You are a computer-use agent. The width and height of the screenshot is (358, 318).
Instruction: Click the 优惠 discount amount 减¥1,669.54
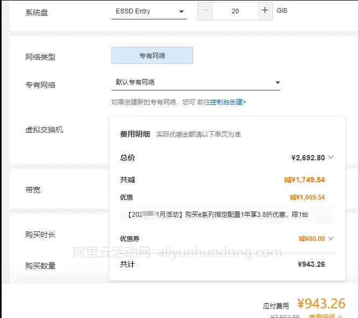pyautogui.click(x=307, y=197)
